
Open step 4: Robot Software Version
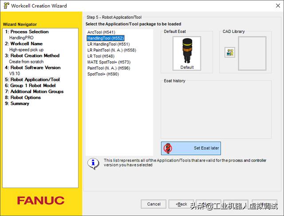coord(33,67)
